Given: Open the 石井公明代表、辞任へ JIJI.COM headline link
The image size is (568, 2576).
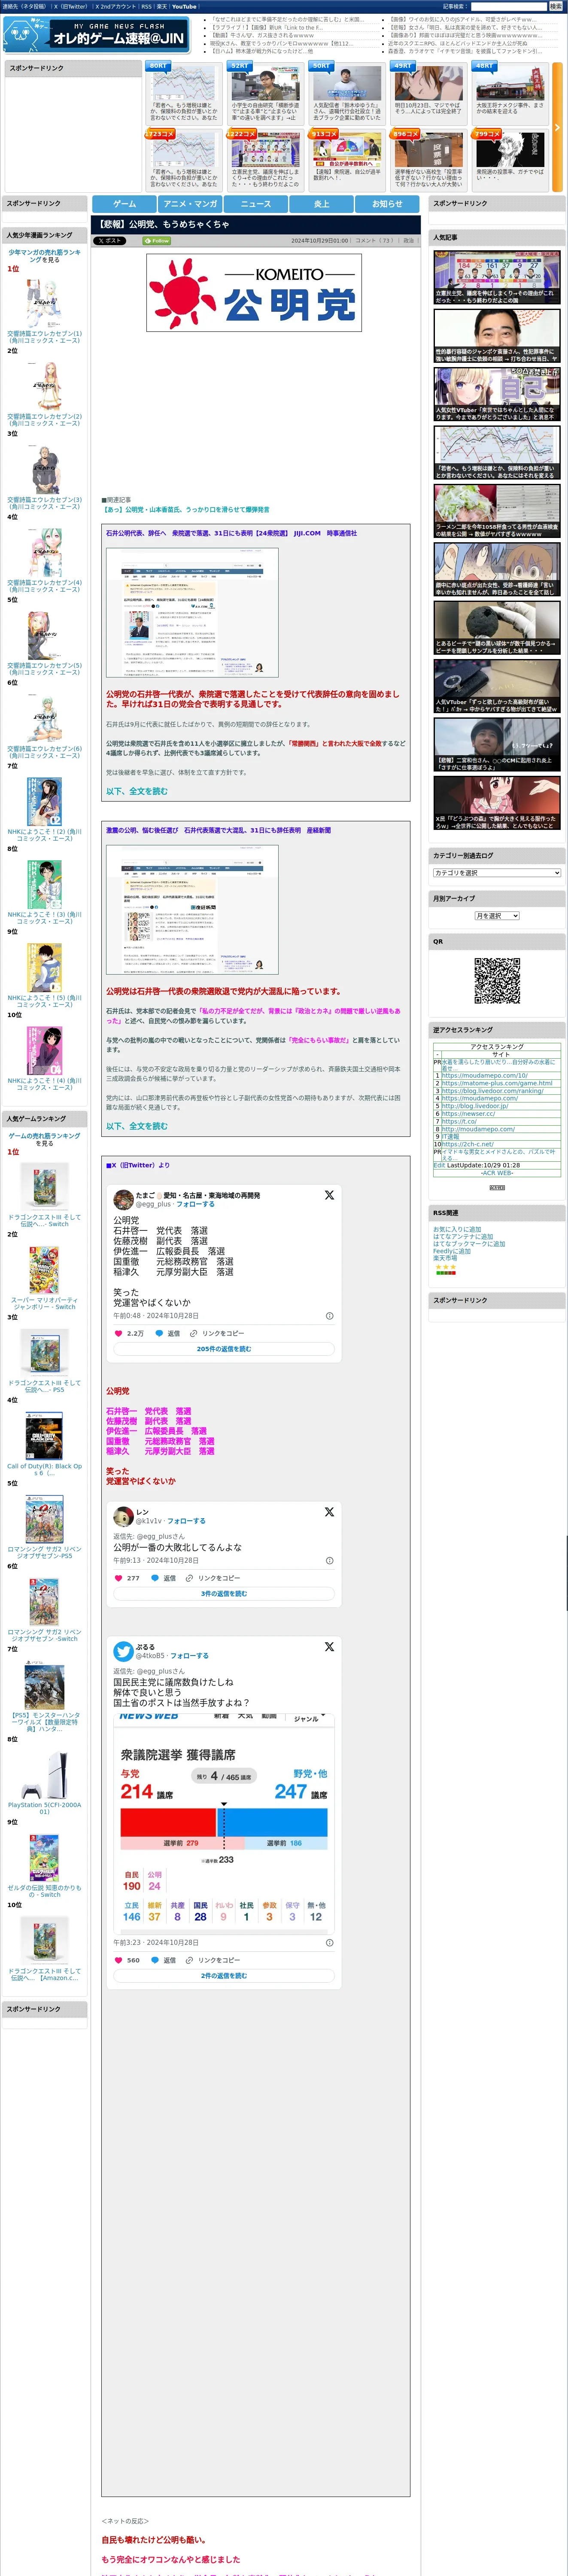Looking at the screenshot, I should coord(231,533).
